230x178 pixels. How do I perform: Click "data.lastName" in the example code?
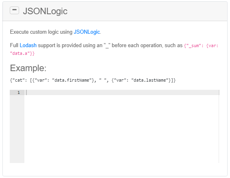pos(151,80)
